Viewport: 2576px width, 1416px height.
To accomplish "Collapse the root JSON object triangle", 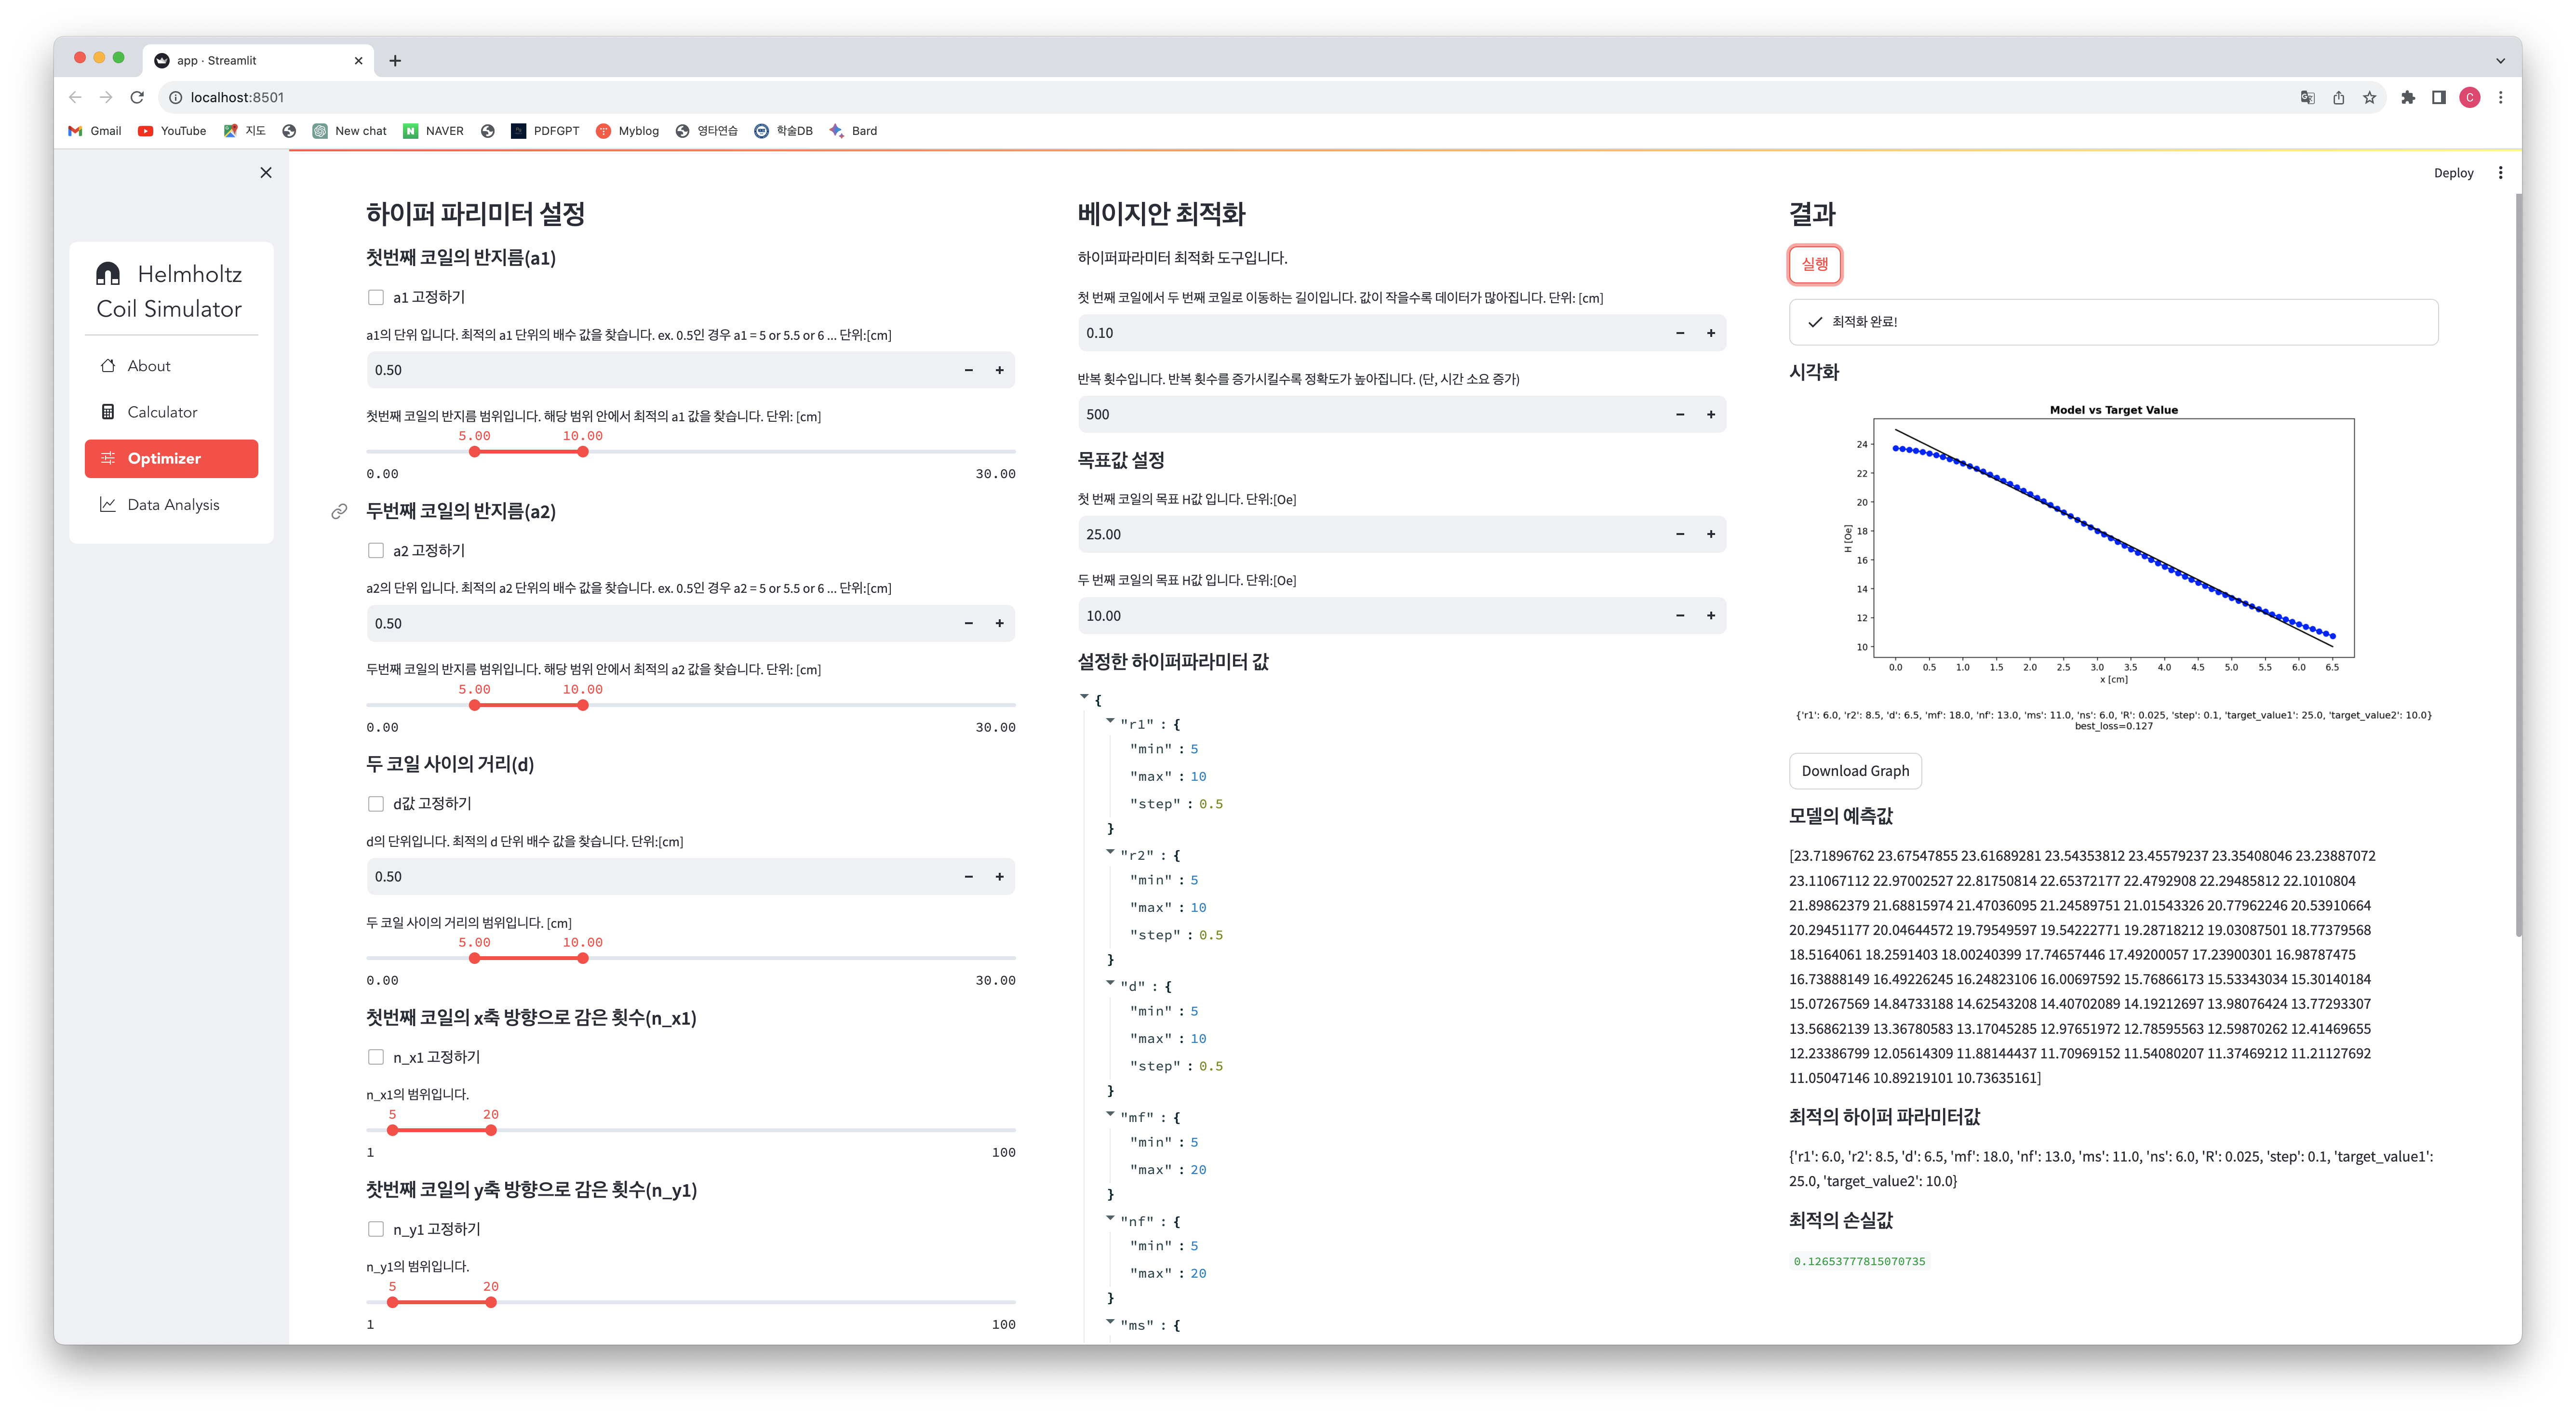I will tap(1084, 697).
